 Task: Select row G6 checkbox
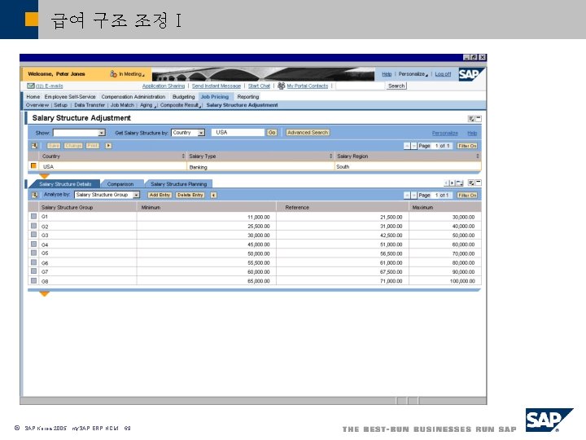[33, 262]
